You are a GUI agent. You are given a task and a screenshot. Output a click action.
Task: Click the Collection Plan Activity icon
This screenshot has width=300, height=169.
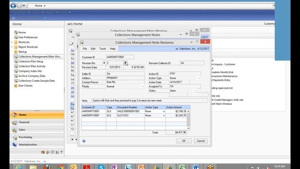[16, 66]
